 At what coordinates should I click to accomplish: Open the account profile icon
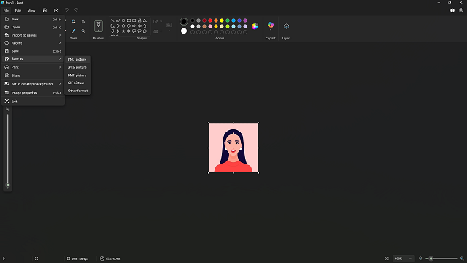click(x=452, y=10)
